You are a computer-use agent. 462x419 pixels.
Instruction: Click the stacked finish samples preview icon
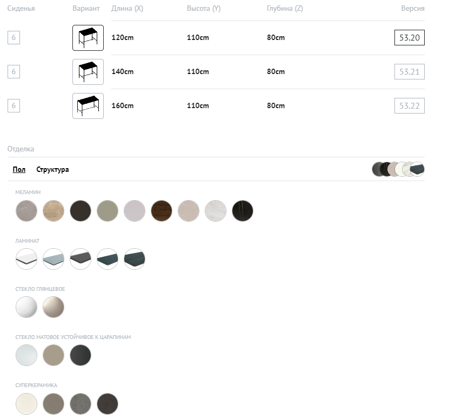(398, 169)
